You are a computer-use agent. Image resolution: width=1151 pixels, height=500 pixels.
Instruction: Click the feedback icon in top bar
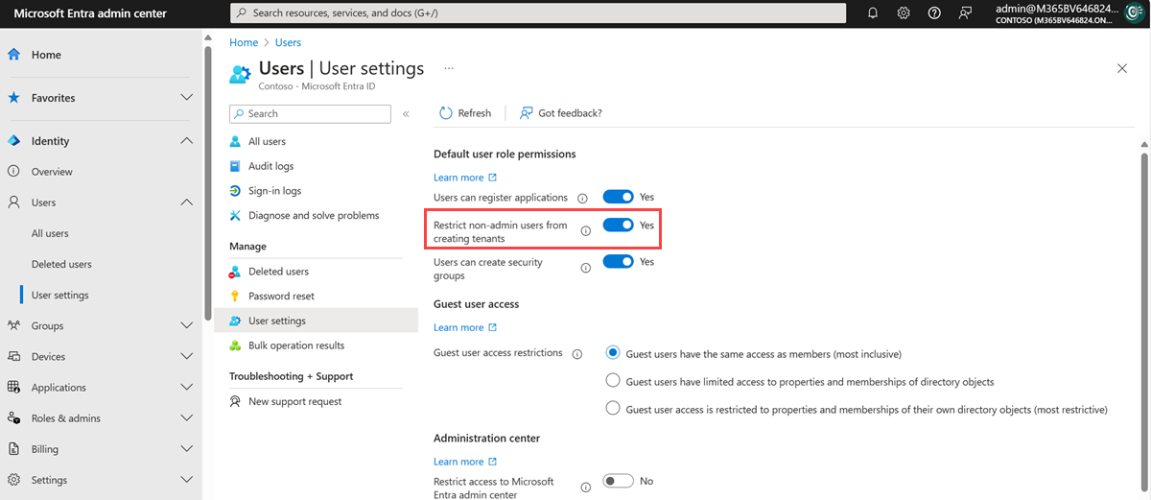(965, 13)
